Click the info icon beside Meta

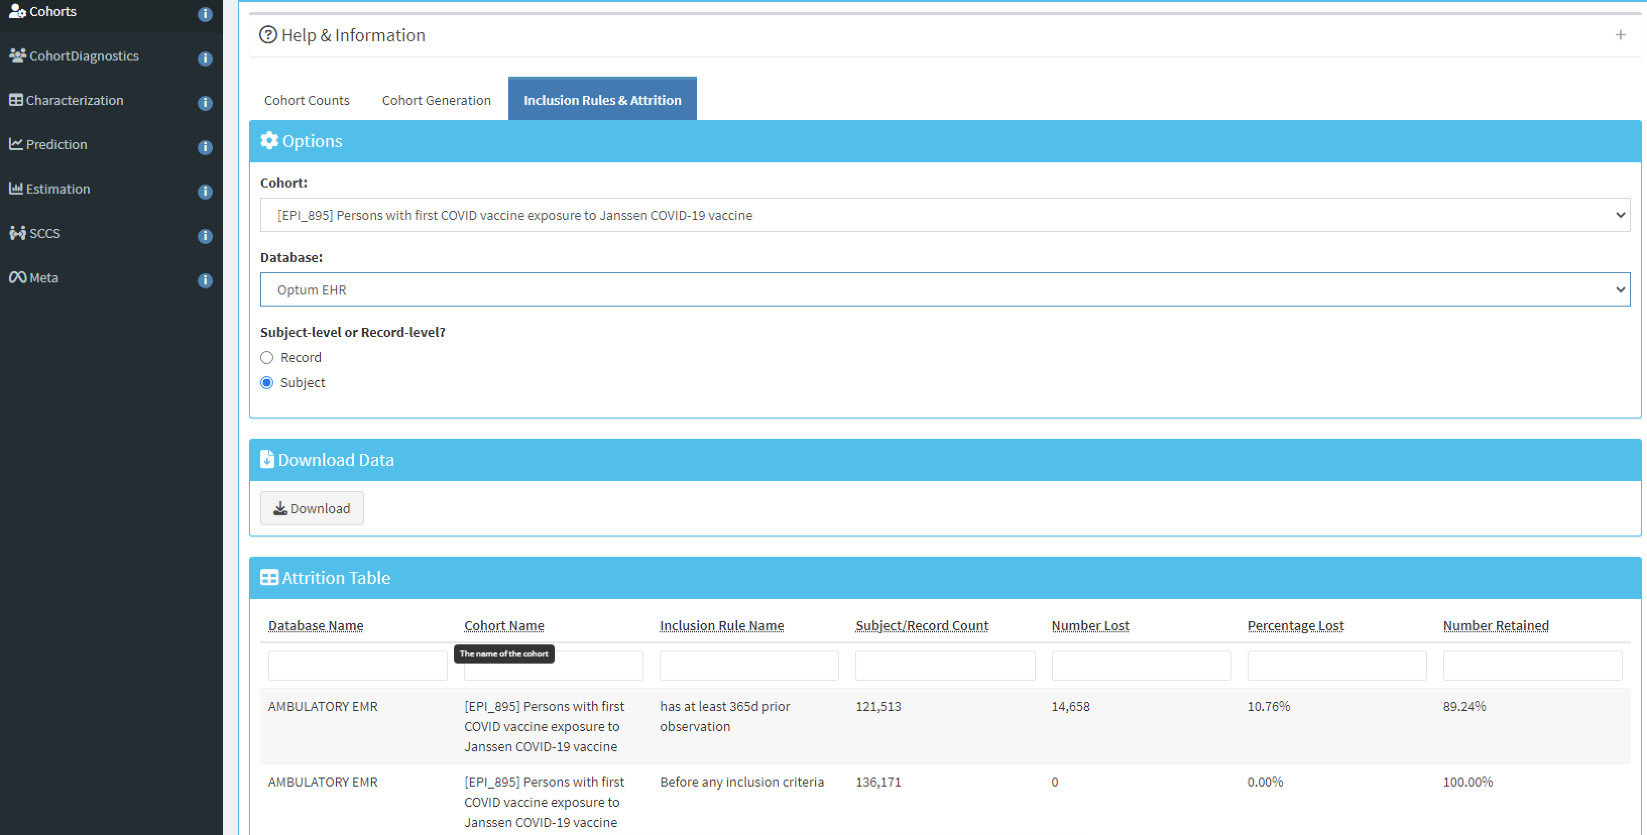click(x=205, y=280)
